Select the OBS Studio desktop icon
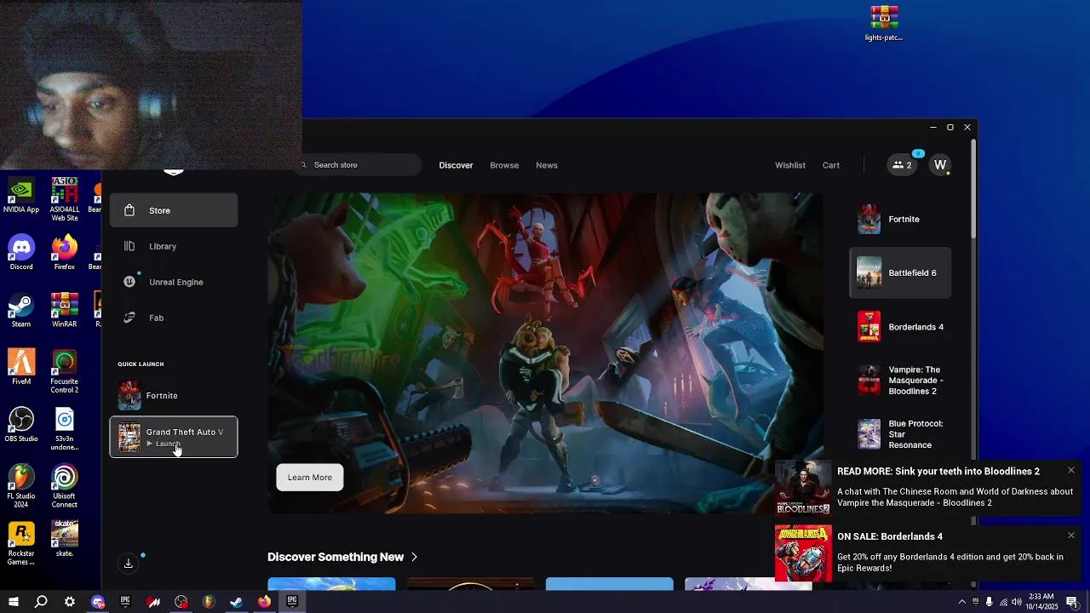The image size is (1090, 613). click(x=21, y=425)
